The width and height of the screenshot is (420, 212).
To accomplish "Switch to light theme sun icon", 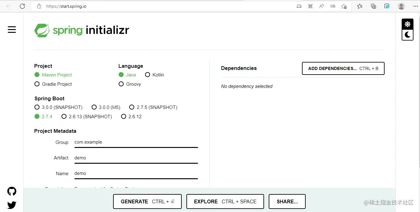I will pos(408,24).
